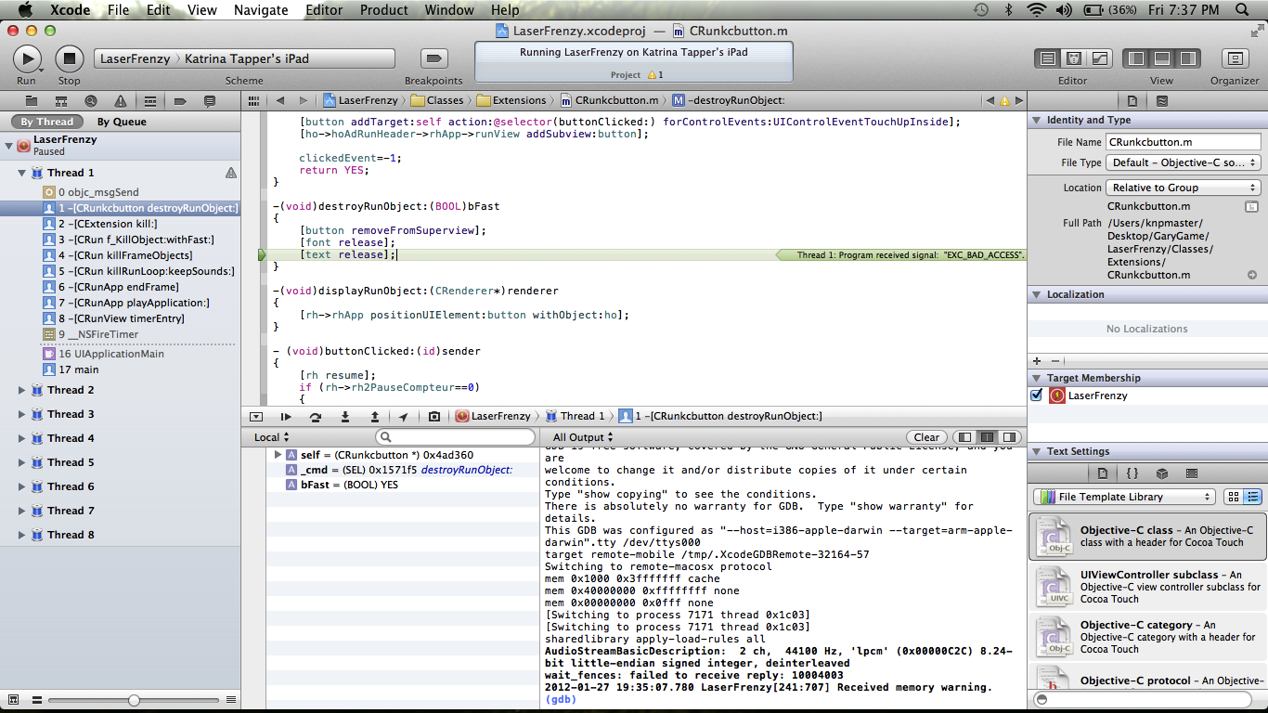1268x713 pixels.
Task: Open the Product menu
Action: pos(383,10)
